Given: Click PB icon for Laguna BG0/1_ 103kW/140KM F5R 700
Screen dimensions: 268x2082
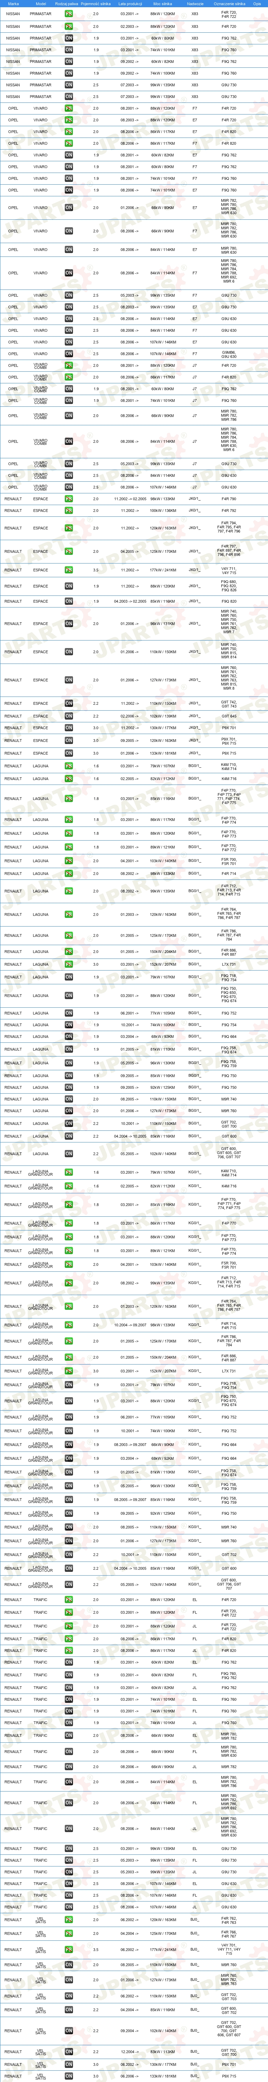Looking at the screenshot, I should 69,861.
